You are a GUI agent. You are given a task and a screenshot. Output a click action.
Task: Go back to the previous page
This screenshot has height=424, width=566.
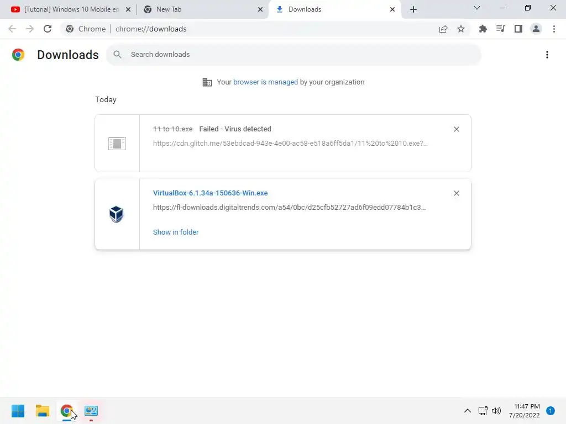pyautogui.click(x=12, y=29)
